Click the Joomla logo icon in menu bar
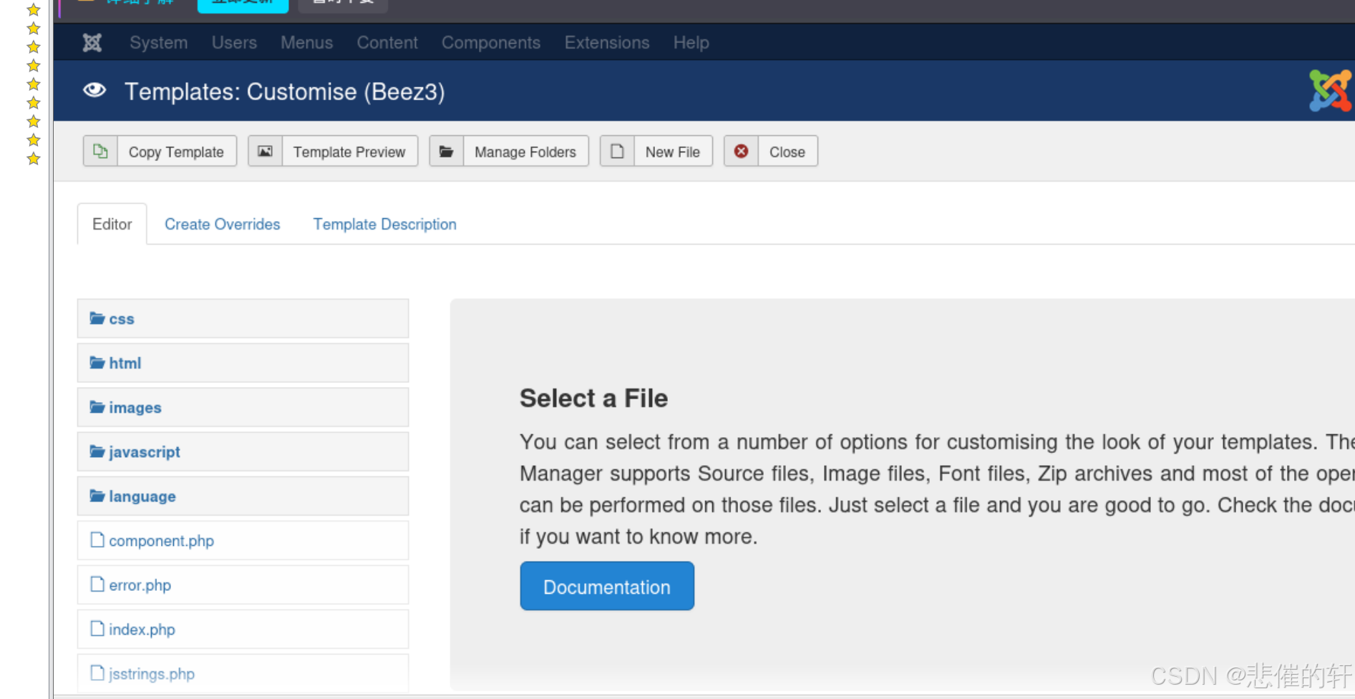The width and height of the screenshot is (1355, 699). tap(92, 43)
